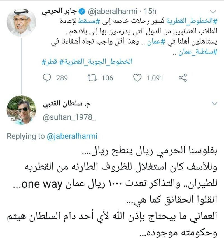Click the 15h tweet timestamp
The width and height of the screenshot is (224, 243).
[x=150, y=12]
